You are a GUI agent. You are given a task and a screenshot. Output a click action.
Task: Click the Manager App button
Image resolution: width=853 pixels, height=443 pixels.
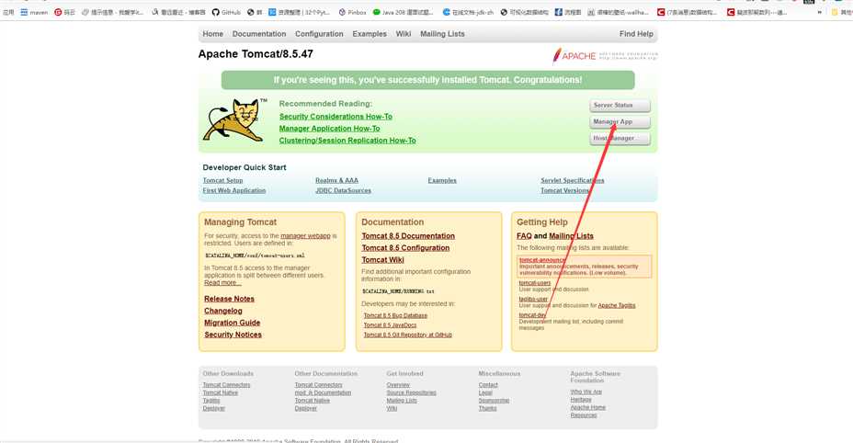pyautogui.click(x=620, y=122)
